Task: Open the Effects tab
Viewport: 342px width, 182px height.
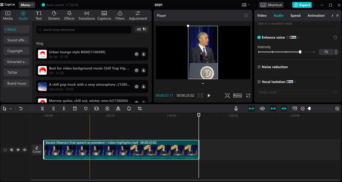Action: (x=69, y=16)
